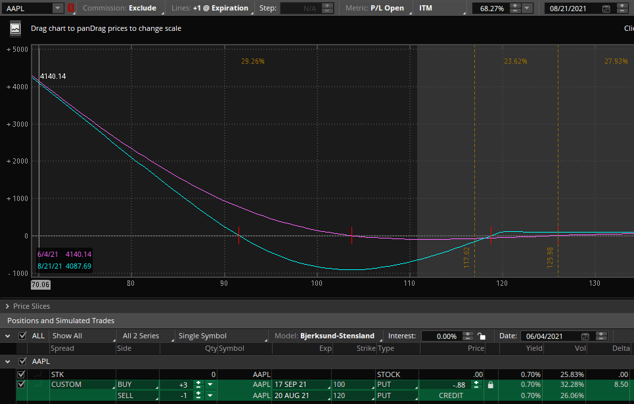Screen dimensions: 634x404
Task: Open the PUT type dropdown in 120 strike row
Action: pyautogui.click(x=397, y=395)
